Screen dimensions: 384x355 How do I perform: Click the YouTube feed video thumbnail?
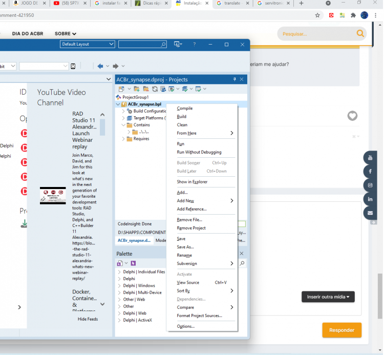pos(53,196)
